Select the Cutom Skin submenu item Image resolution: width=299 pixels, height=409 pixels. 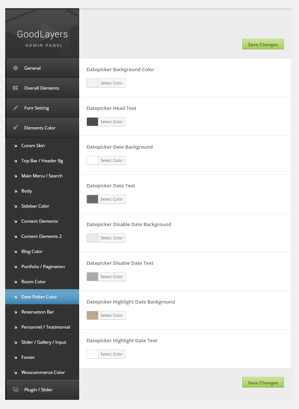[x=42, y=146]
